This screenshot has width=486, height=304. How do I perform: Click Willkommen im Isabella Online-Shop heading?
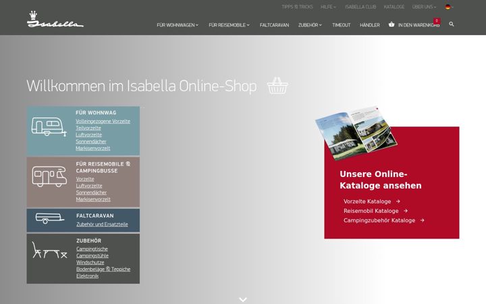pyautogui.click(x=142, y=86)
